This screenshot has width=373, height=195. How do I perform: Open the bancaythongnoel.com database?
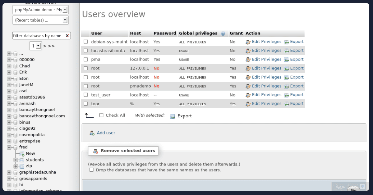[42, 116]
